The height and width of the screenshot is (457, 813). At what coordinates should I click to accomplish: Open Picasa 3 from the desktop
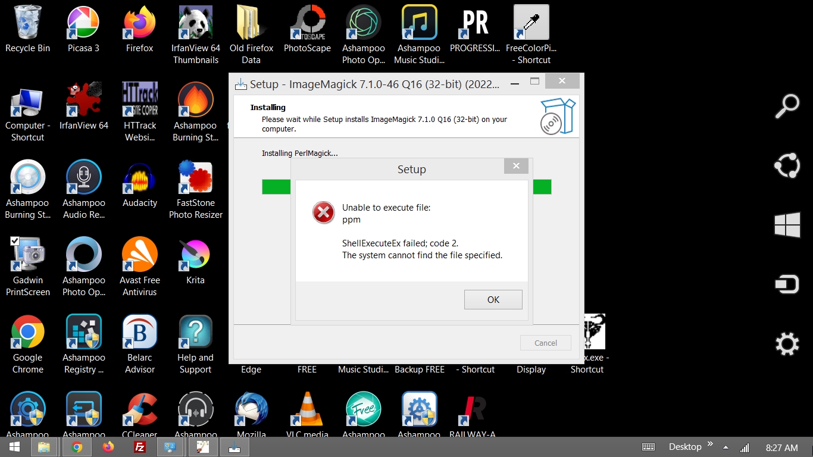(83, 22)
